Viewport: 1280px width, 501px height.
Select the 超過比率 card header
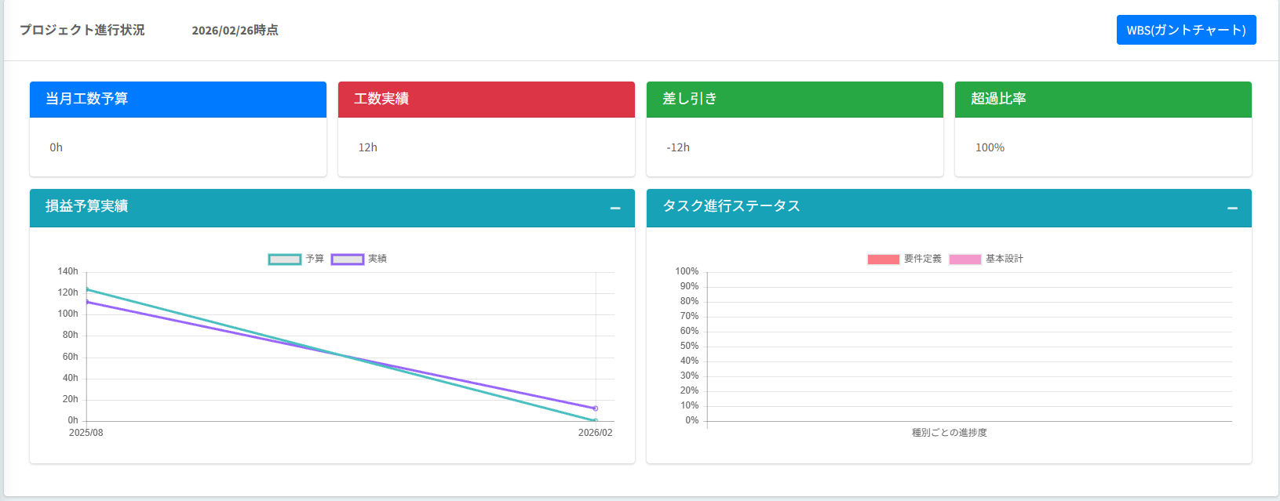click(x=1103, y=100)
